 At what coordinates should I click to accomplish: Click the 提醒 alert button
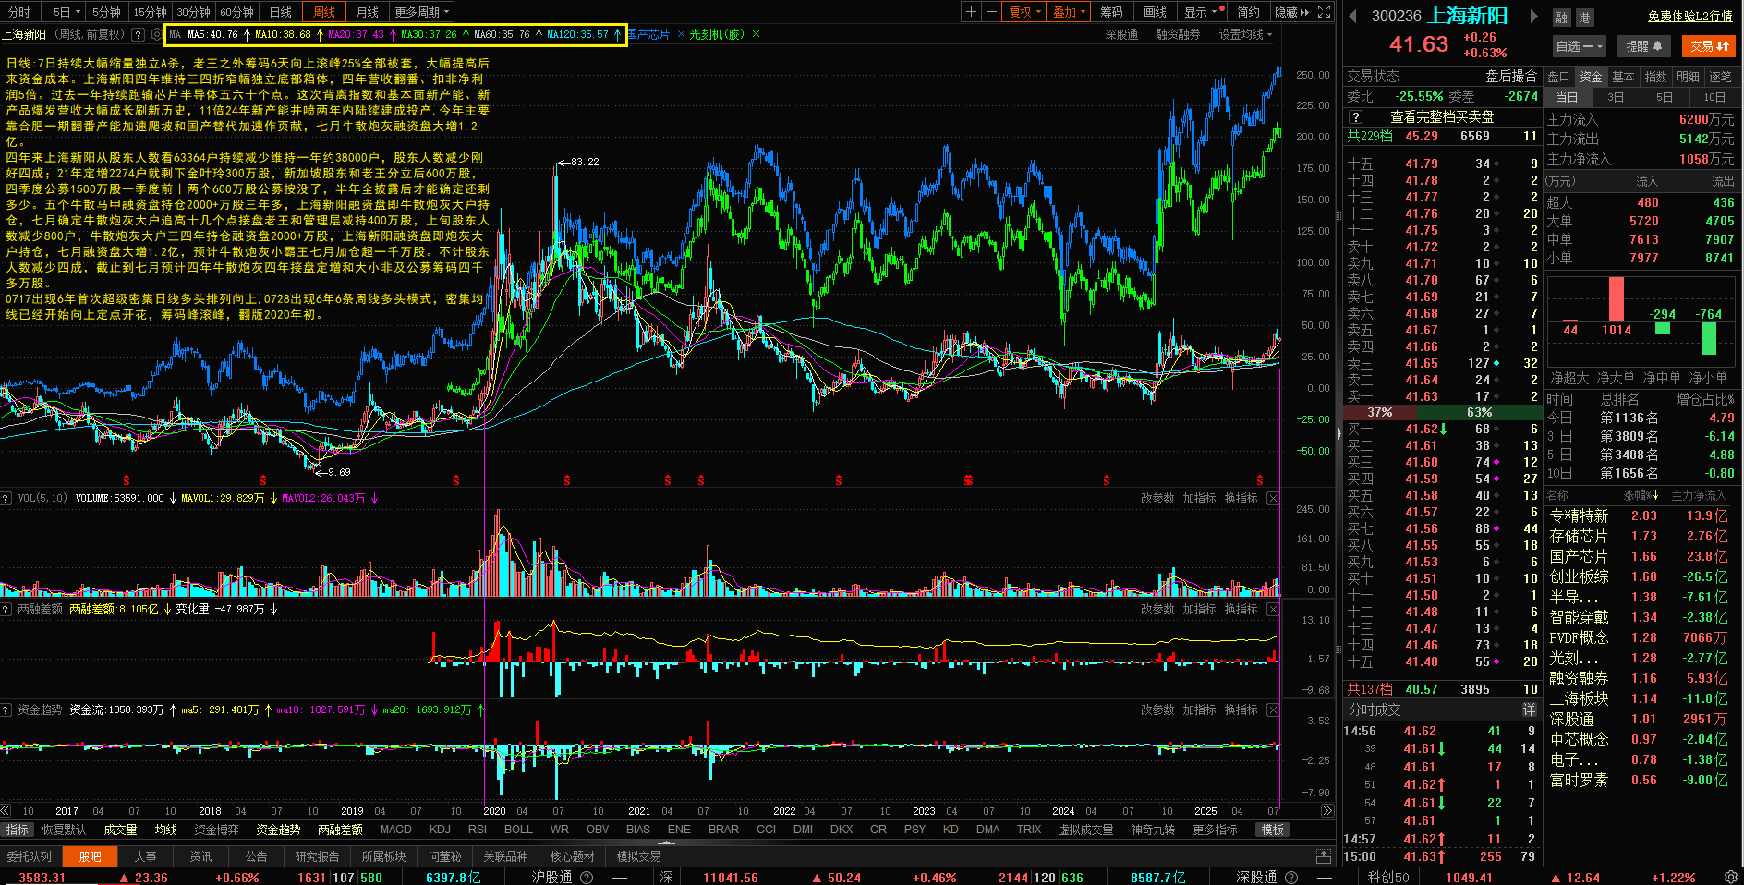1644,45
